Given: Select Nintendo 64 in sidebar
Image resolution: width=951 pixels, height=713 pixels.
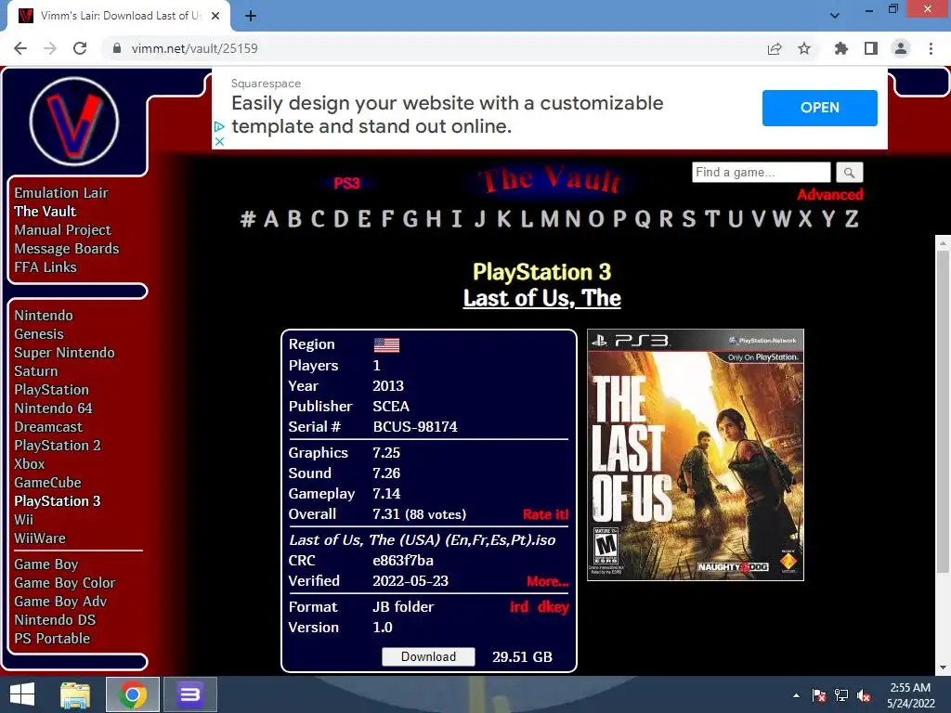Looking at the screenshot, I should pyautogui.click(x=53, y=408).
